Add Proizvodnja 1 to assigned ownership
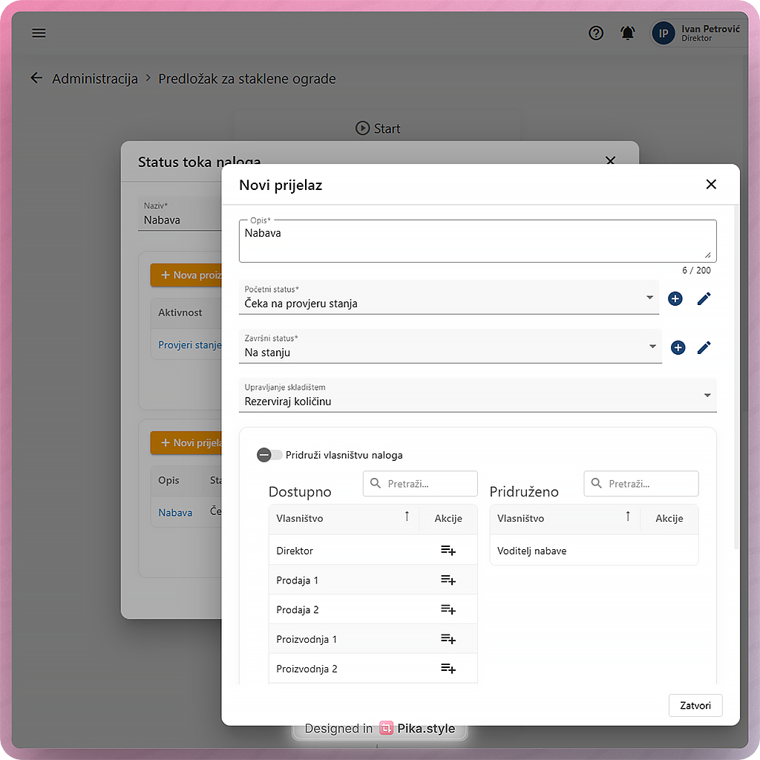The image size is (760, 760). point(448,639)
